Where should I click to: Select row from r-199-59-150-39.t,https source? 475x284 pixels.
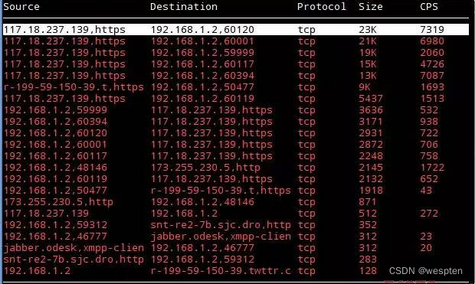coord(236,87)
